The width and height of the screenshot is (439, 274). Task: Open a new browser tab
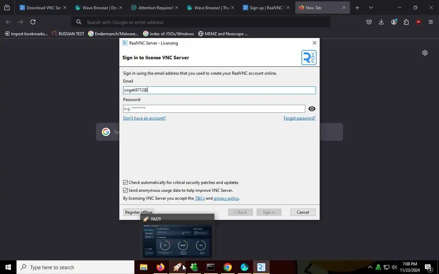pos(357,8)
